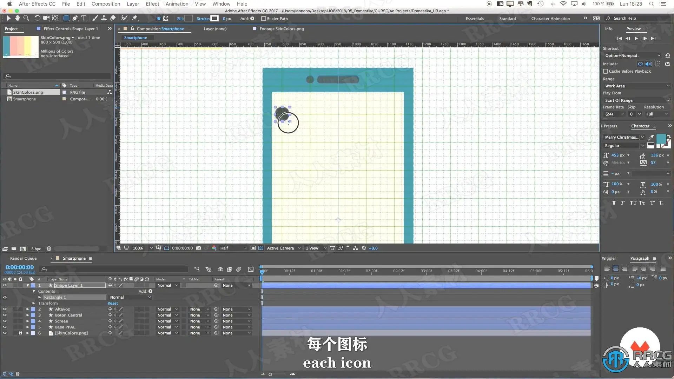The width and height of the screenshot is (674, 379).
Task: Click Reset next to Transform
Action: (x=113, y=303)
